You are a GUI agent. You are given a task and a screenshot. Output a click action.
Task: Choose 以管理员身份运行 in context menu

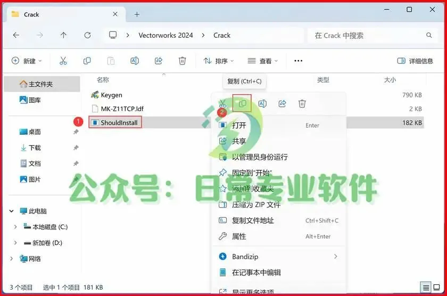(x=278, y=157)
